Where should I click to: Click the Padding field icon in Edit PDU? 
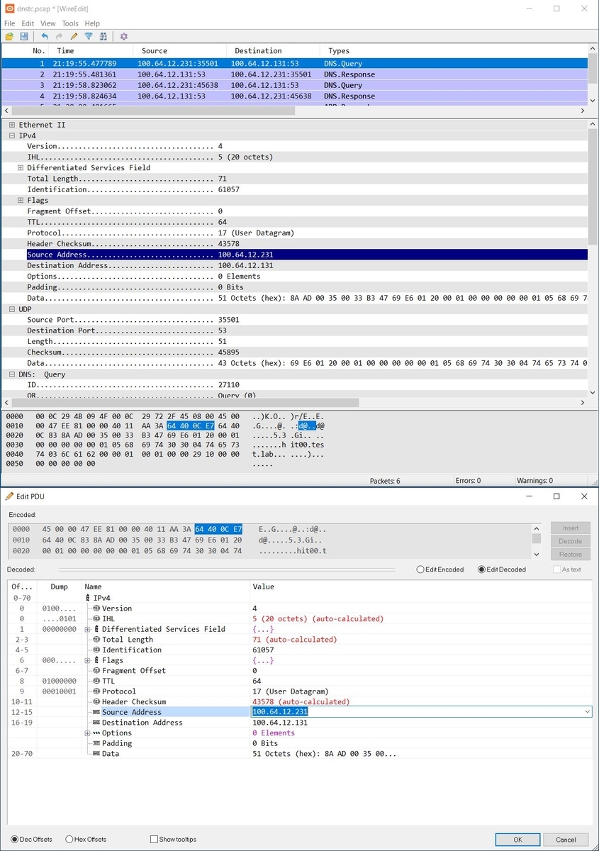click(x=96, y=743)
